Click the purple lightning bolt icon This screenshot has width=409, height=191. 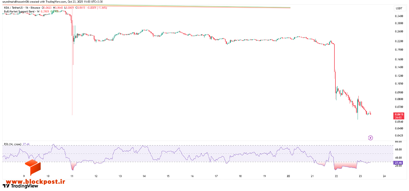point(370,138)
